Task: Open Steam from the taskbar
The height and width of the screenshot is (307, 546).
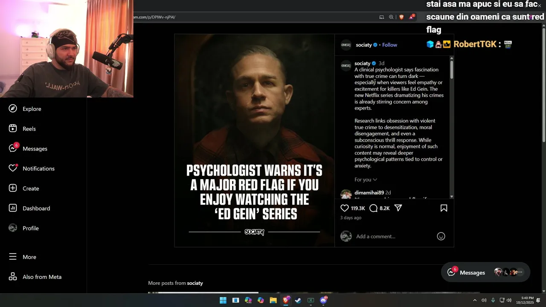Action: [x=298, y=300]
